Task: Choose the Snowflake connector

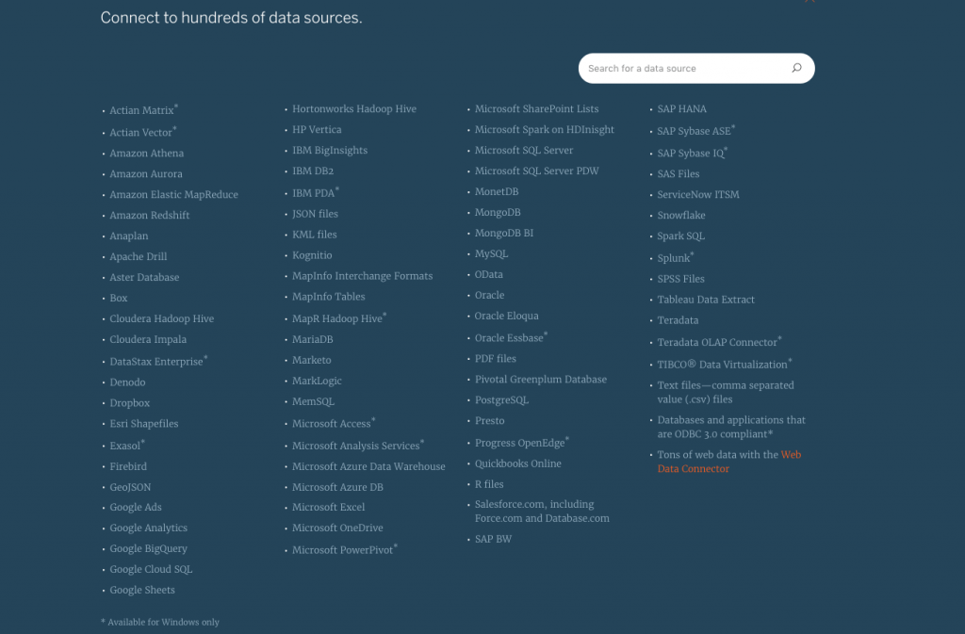Action: 681,215
